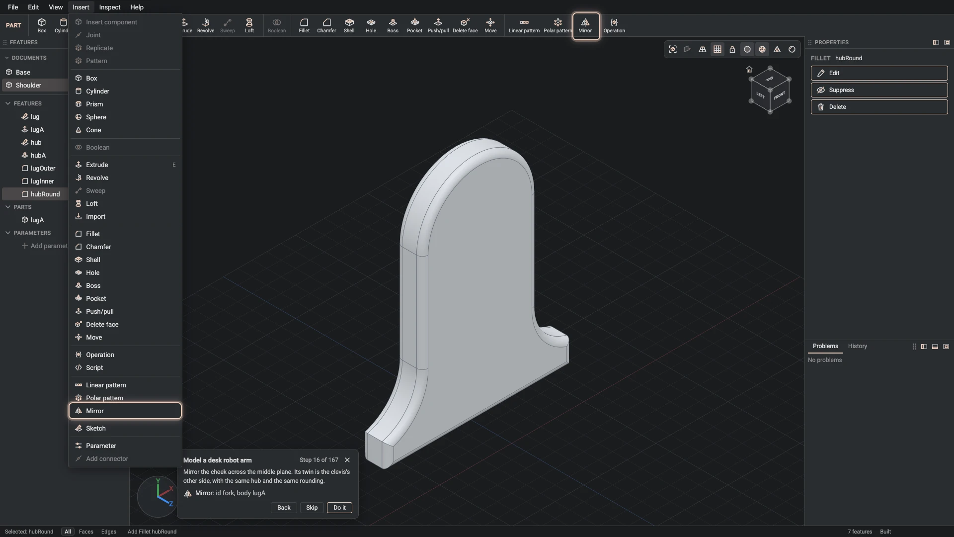Click the TOP face of the view cube

(x=770, y=79)
